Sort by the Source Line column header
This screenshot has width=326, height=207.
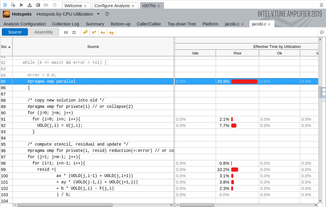click(x=6, y=47)
